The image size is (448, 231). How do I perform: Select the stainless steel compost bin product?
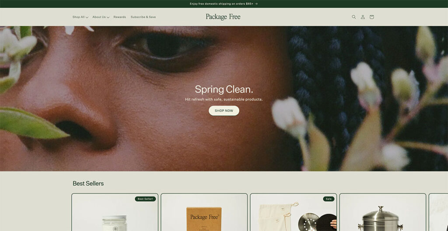point(382,213)
